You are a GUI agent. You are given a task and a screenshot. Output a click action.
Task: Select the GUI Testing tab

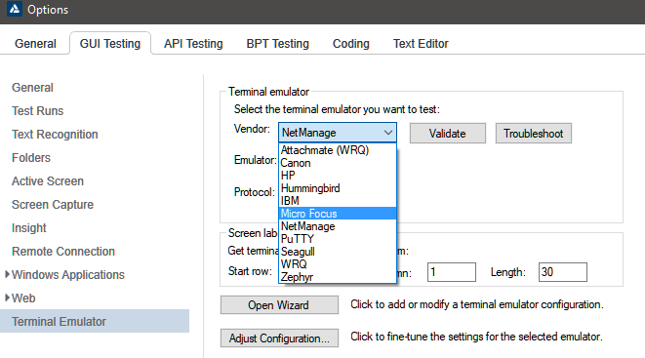tap(110, 44)
